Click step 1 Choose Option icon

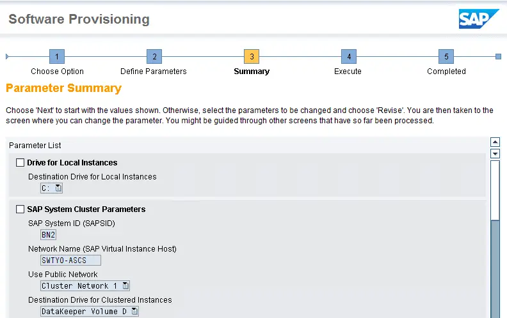(57, 56)
